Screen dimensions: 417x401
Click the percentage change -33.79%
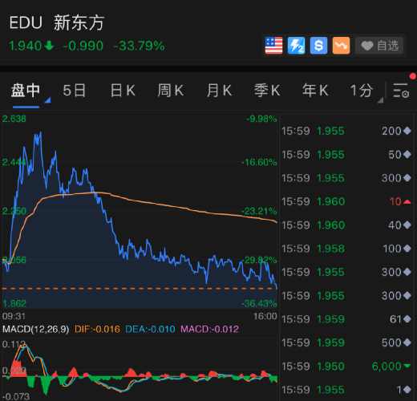tap(139, 46)
